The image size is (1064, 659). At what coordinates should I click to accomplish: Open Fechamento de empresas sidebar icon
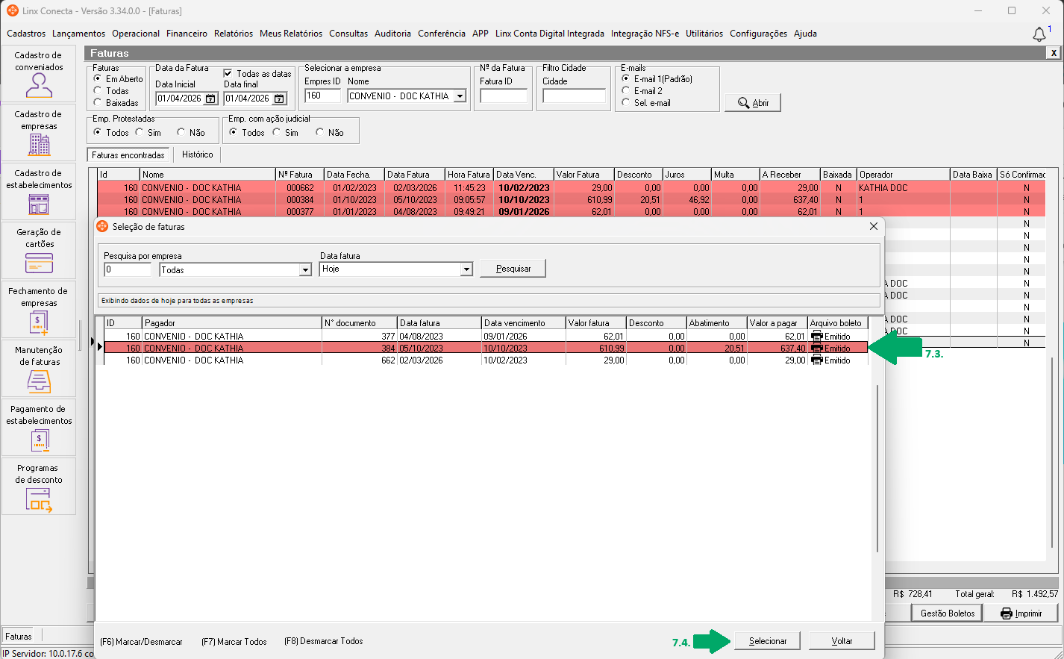pyautogui.click(x=39, y=310)
